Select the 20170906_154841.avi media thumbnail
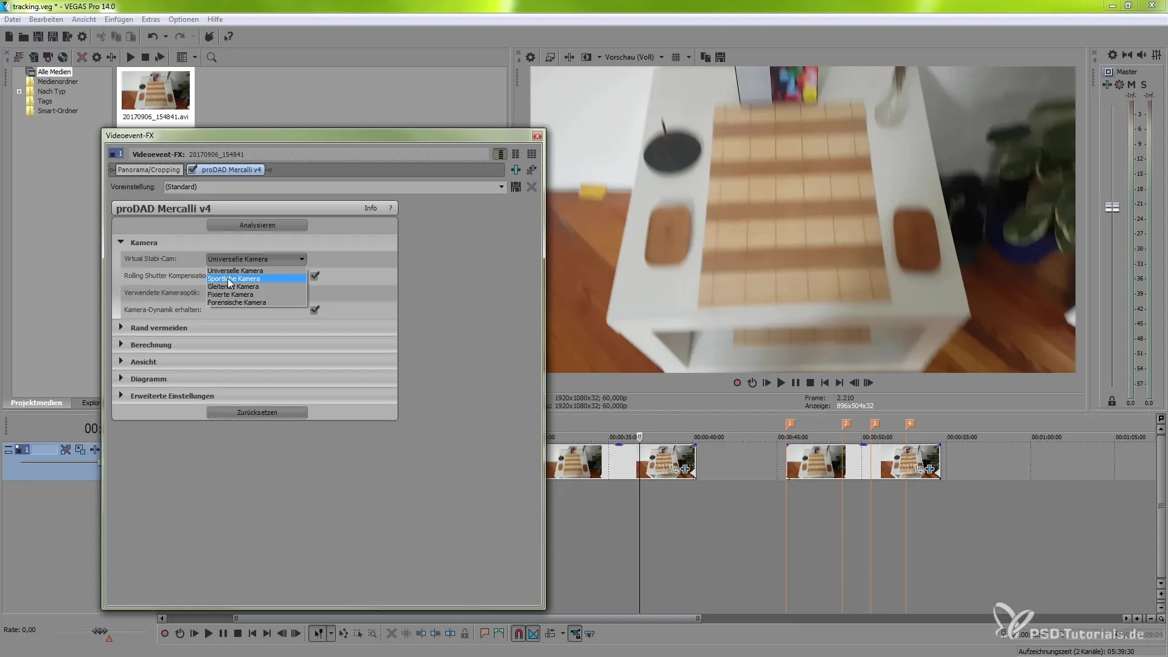1168x657 pixels. (x=155, y=96)
